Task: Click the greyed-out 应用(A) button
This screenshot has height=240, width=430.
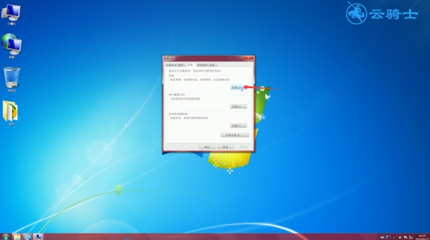Action: [243, 147]
